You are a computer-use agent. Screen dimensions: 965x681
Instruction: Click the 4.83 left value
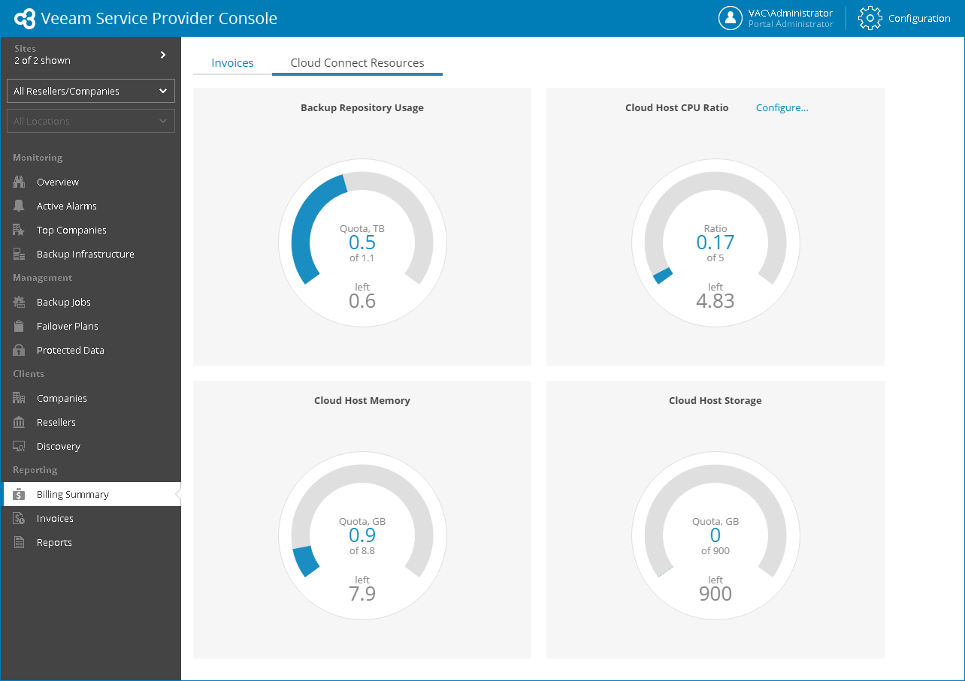click(715, 301)
